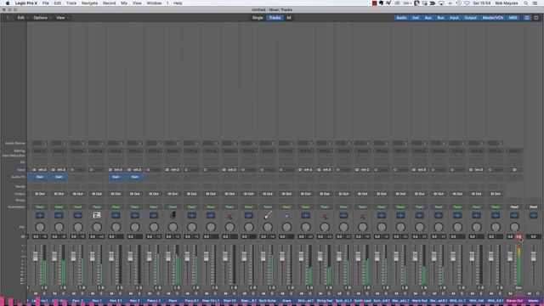Open the Track menu

(x=71, y=3)
